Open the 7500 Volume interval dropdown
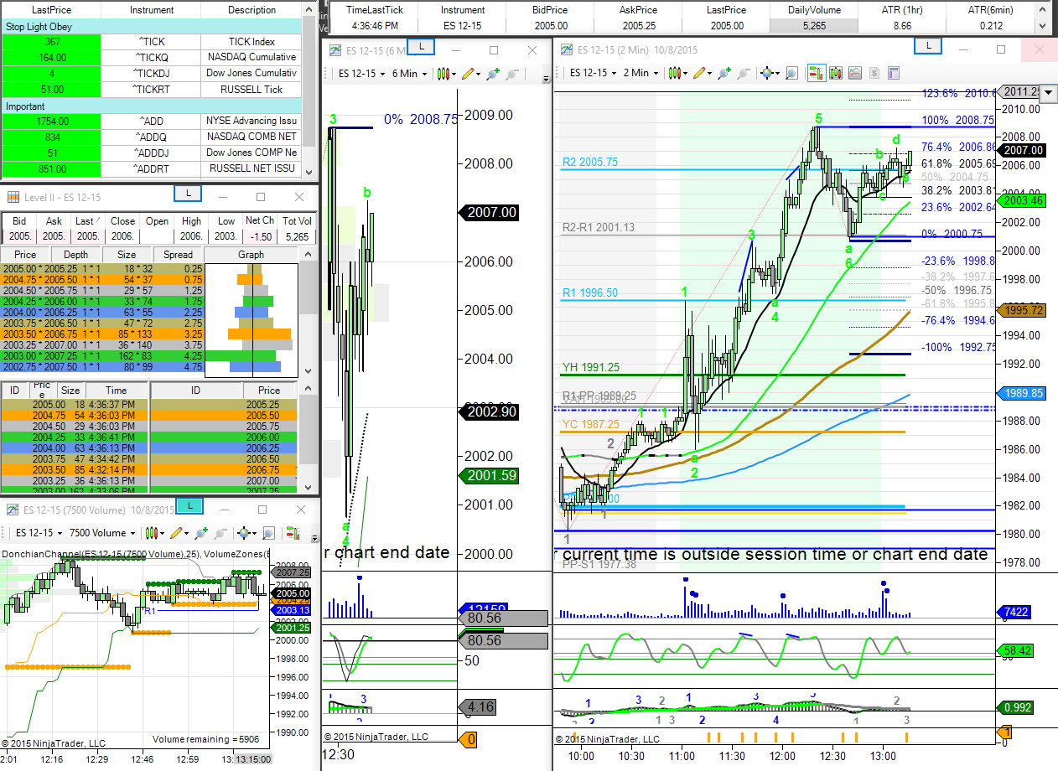Screen dimensions: 1058x771 (x=102, y=533)
